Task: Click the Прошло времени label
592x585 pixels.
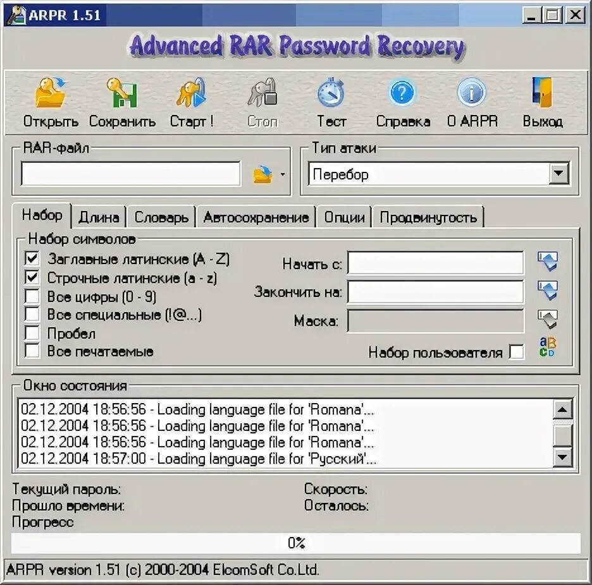Action: [x=68, y=505]
